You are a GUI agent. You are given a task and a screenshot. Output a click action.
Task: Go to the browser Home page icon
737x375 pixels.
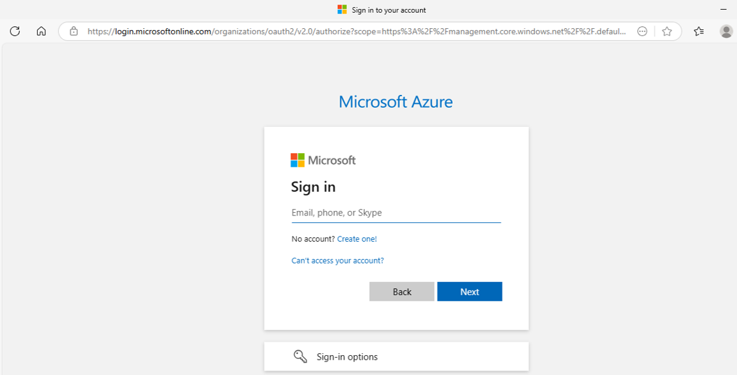tap(41, 31)
